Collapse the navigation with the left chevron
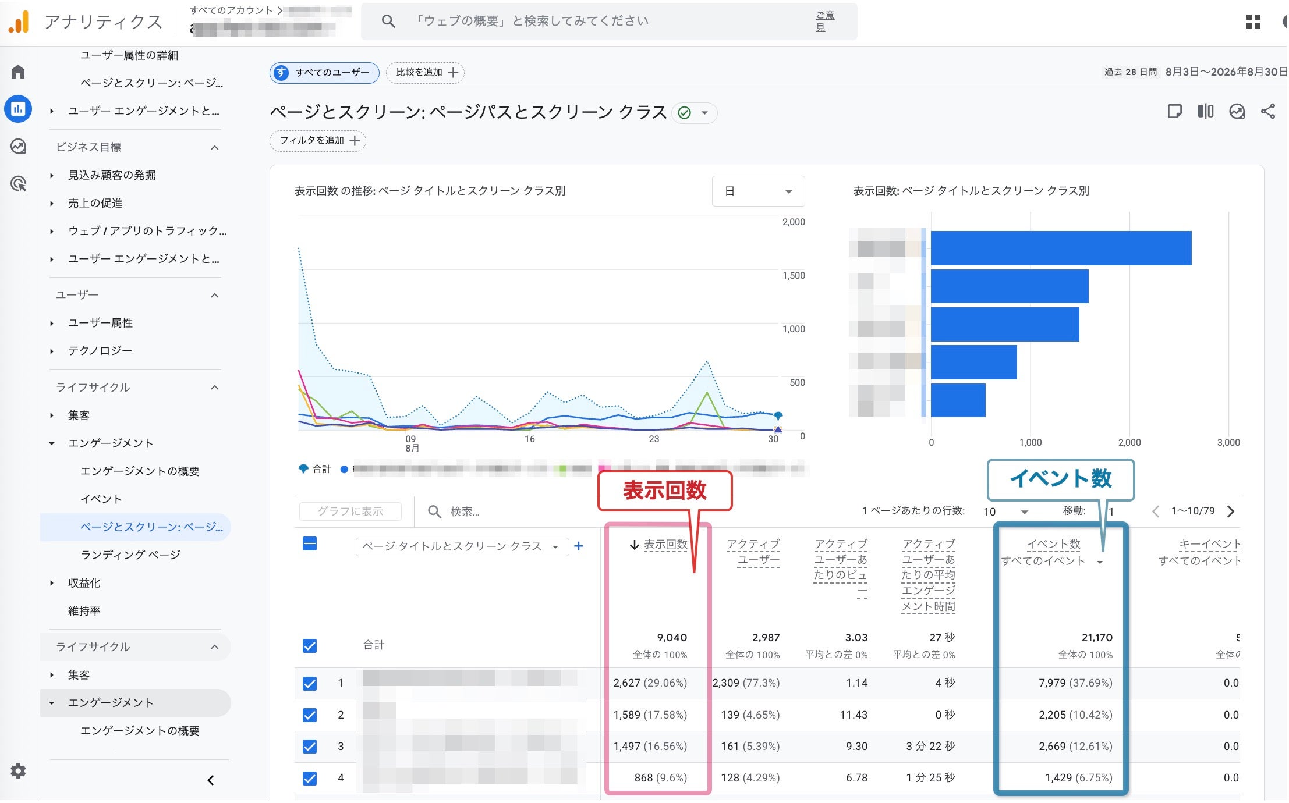The height and width of the screenshot is (803, 1289). [211, 780]
